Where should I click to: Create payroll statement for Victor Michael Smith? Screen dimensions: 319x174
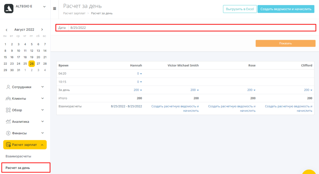pos(175,109)
